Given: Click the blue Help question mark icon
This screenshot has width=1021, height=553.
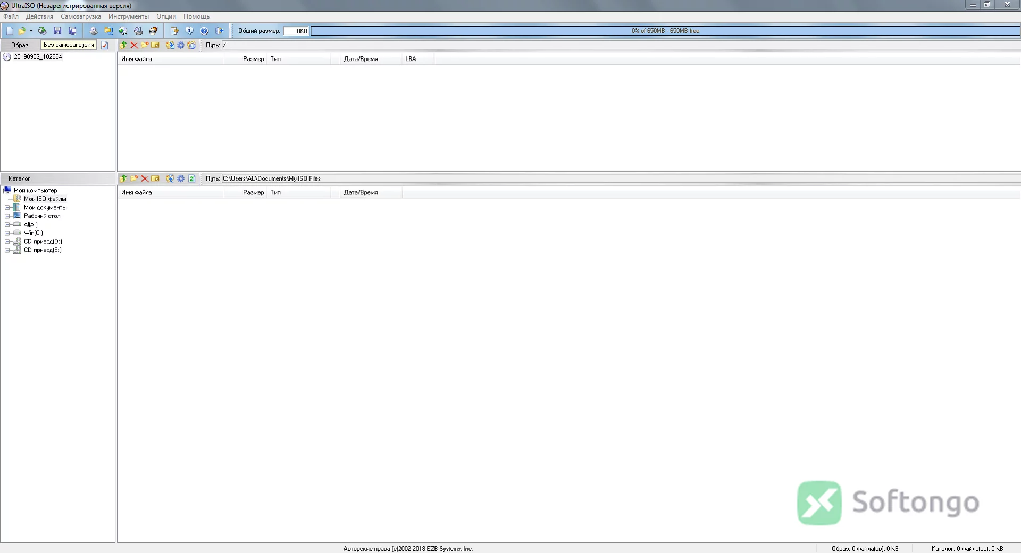Looking at the screenshot, I should click(x=204, y=31).
